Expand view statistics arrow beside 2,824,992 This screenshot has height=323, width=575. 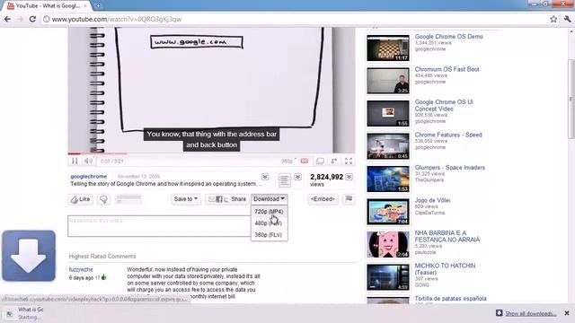[349, 177]
